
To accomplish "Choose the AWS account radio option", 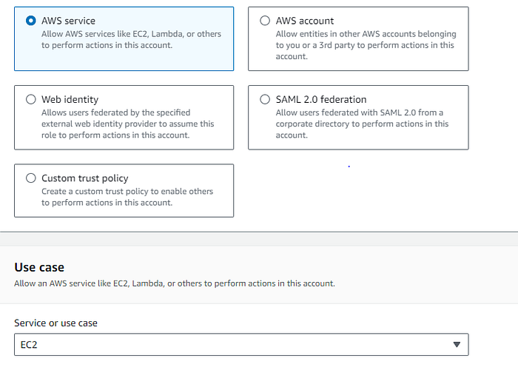I will point(265,21).
